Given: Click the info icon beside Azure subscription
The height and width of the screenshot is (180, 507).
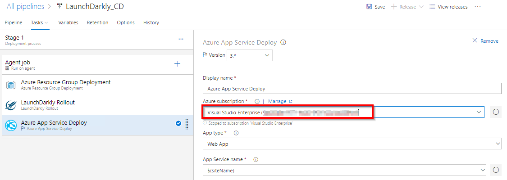Looking at the screenshot, I should [257, 101].
